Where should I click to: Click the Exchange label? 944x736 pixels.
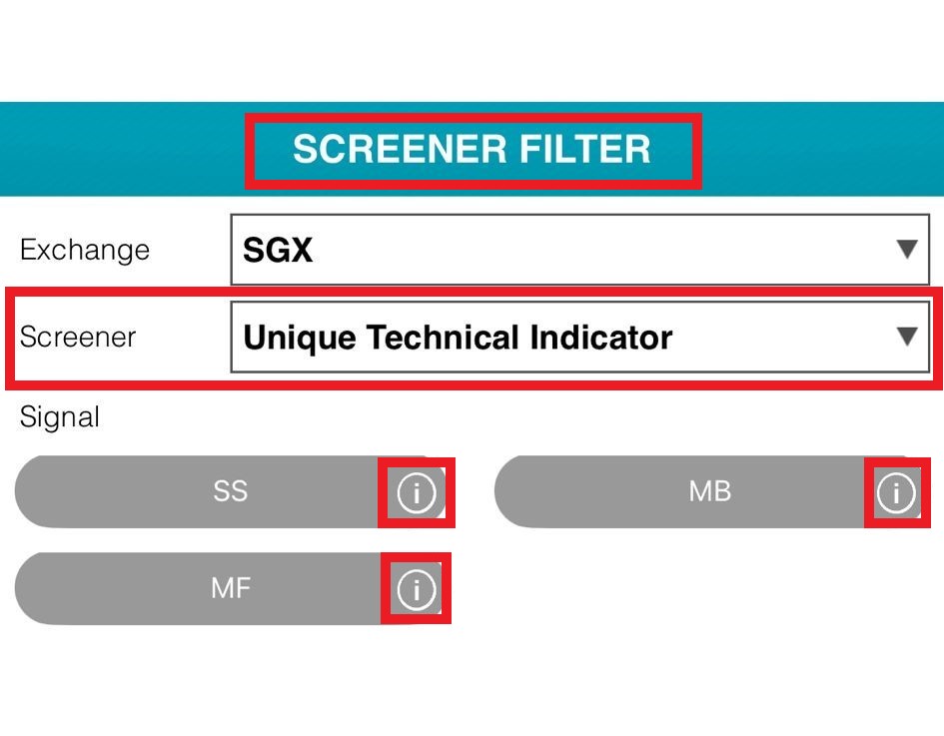click(x=85, y=250)
